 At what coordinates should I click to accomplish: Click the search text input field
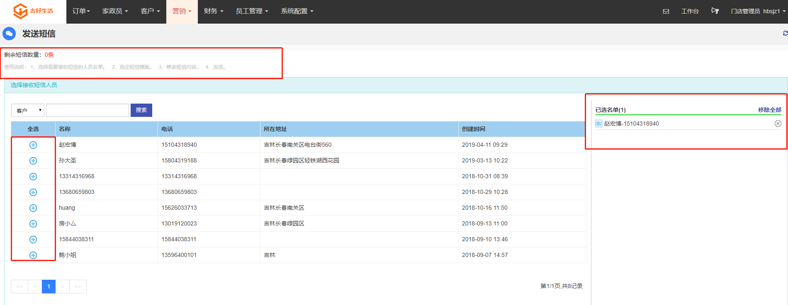pos(88,110)
